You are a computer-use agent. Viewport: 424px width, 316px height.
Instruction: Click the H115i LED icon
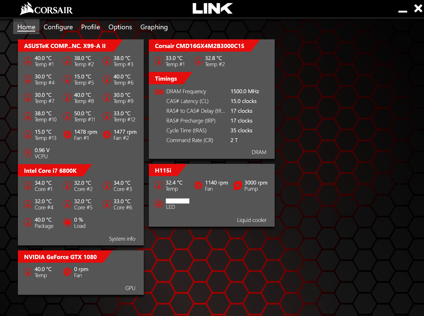coord(159,204)
